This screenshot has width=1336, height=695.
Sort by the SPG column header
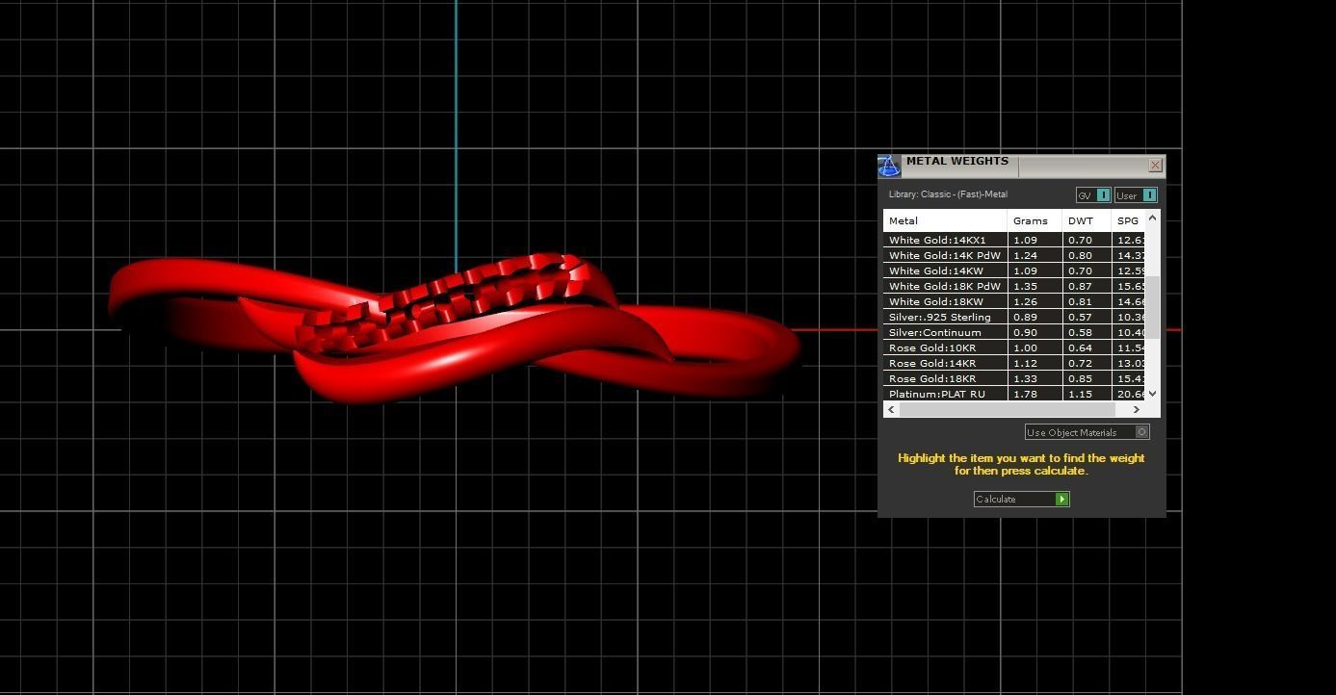1128,220
